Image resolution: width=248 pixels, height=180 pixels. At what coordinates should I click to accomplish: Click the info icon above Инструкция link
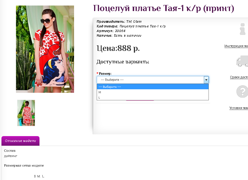(x=242, y=29)
